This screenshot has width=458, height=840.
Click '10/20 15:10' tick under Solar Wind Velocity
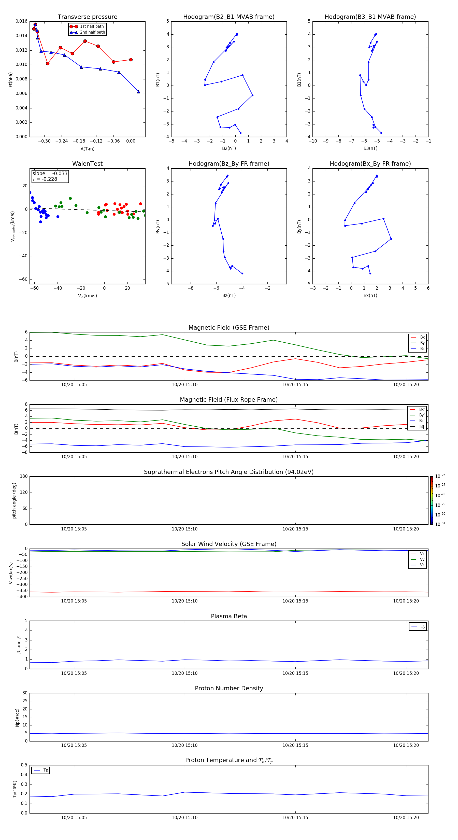point(184,601)
